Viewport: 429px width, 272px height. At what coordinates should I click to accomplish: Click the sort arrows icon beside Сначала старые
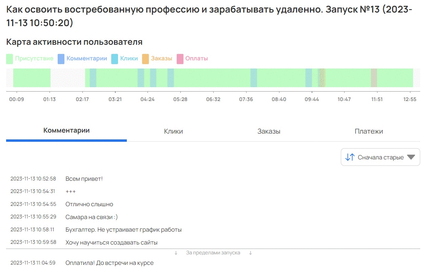(350, 157)
